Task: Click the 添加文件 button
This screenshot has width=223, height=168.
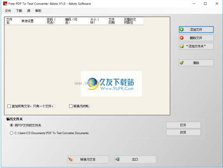Action: (196, 29)
